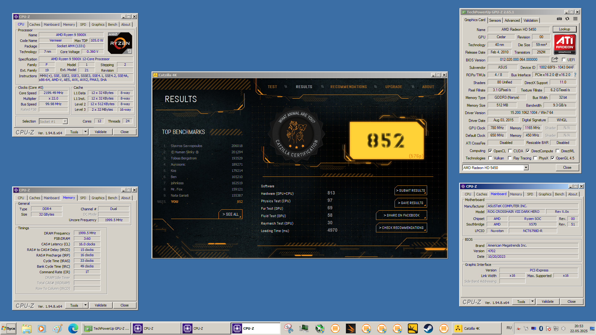The width and height of the screenshot is (596, 335).
Task: Click the 852 score panel
Action: [386, 140]
